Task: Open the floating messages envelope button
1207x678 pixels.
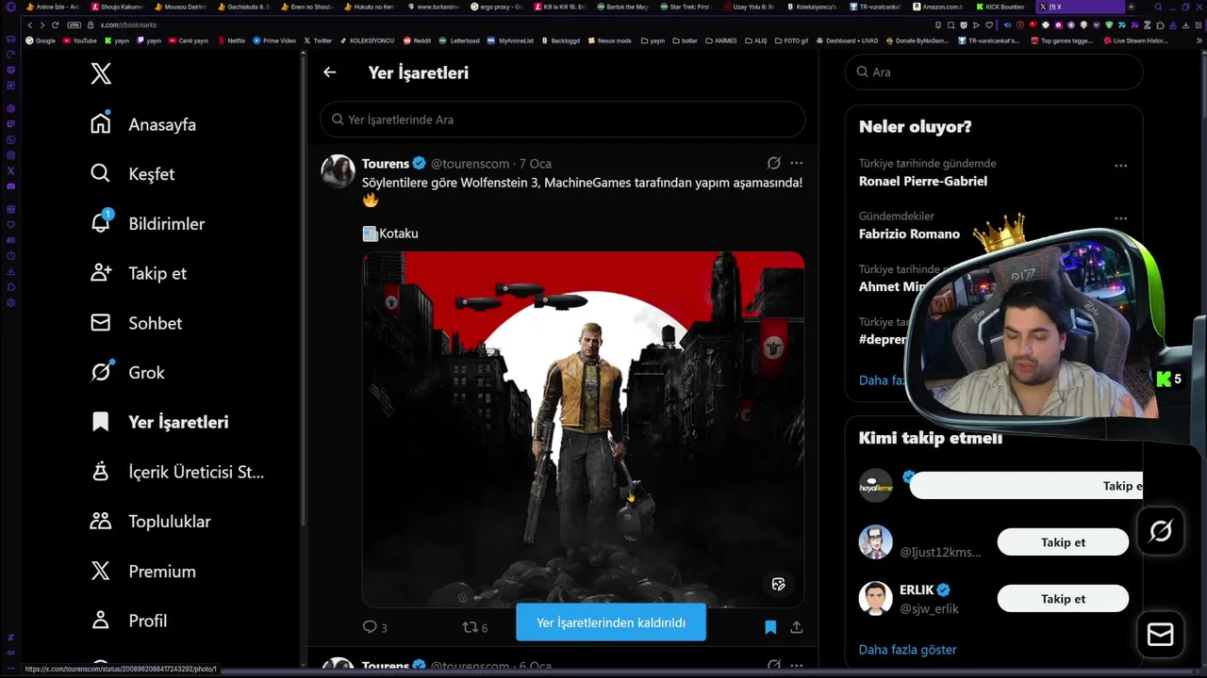Action: point(1160,635)
